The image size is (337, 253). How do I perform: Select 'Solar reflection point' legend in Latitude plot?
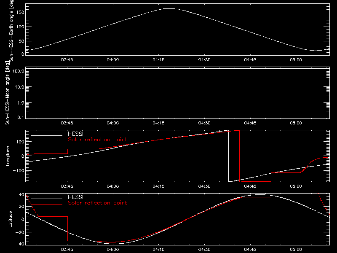(97, 203)
